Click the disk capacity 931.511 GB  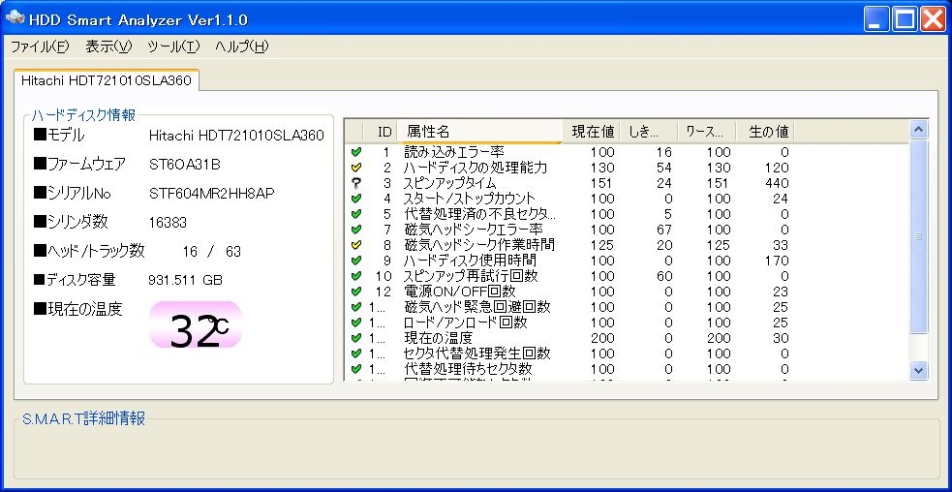(x=185, y=280)
